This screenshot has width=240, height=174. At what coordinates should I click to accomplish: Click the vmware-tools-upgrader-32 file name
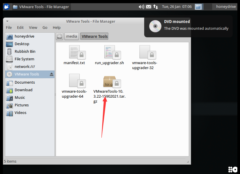[144, 65]
